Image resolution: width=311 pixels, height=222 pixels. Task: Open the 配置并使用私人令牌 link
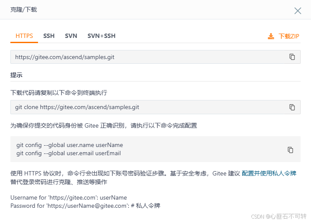pyautogui.click(x=269, y=173)
